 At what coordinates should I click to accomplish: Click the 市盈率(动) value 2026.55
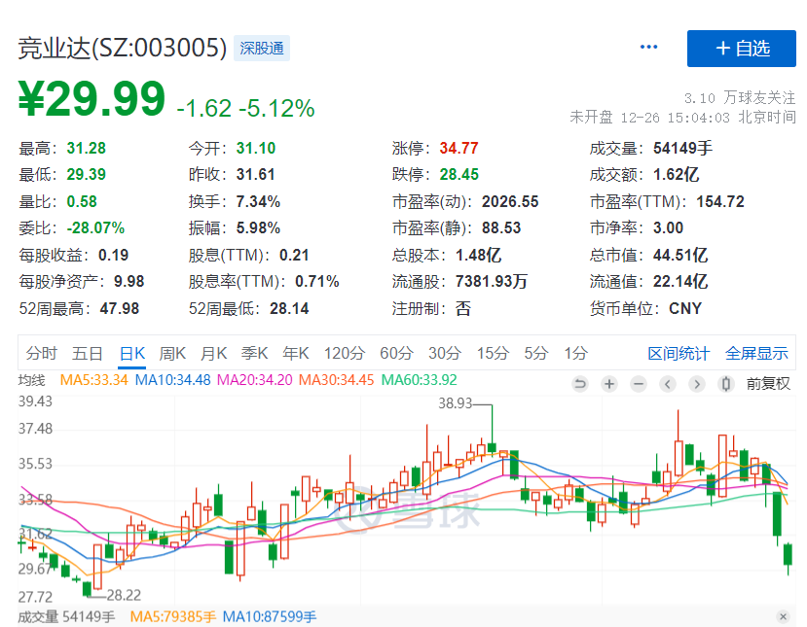(x=510, y=201)
